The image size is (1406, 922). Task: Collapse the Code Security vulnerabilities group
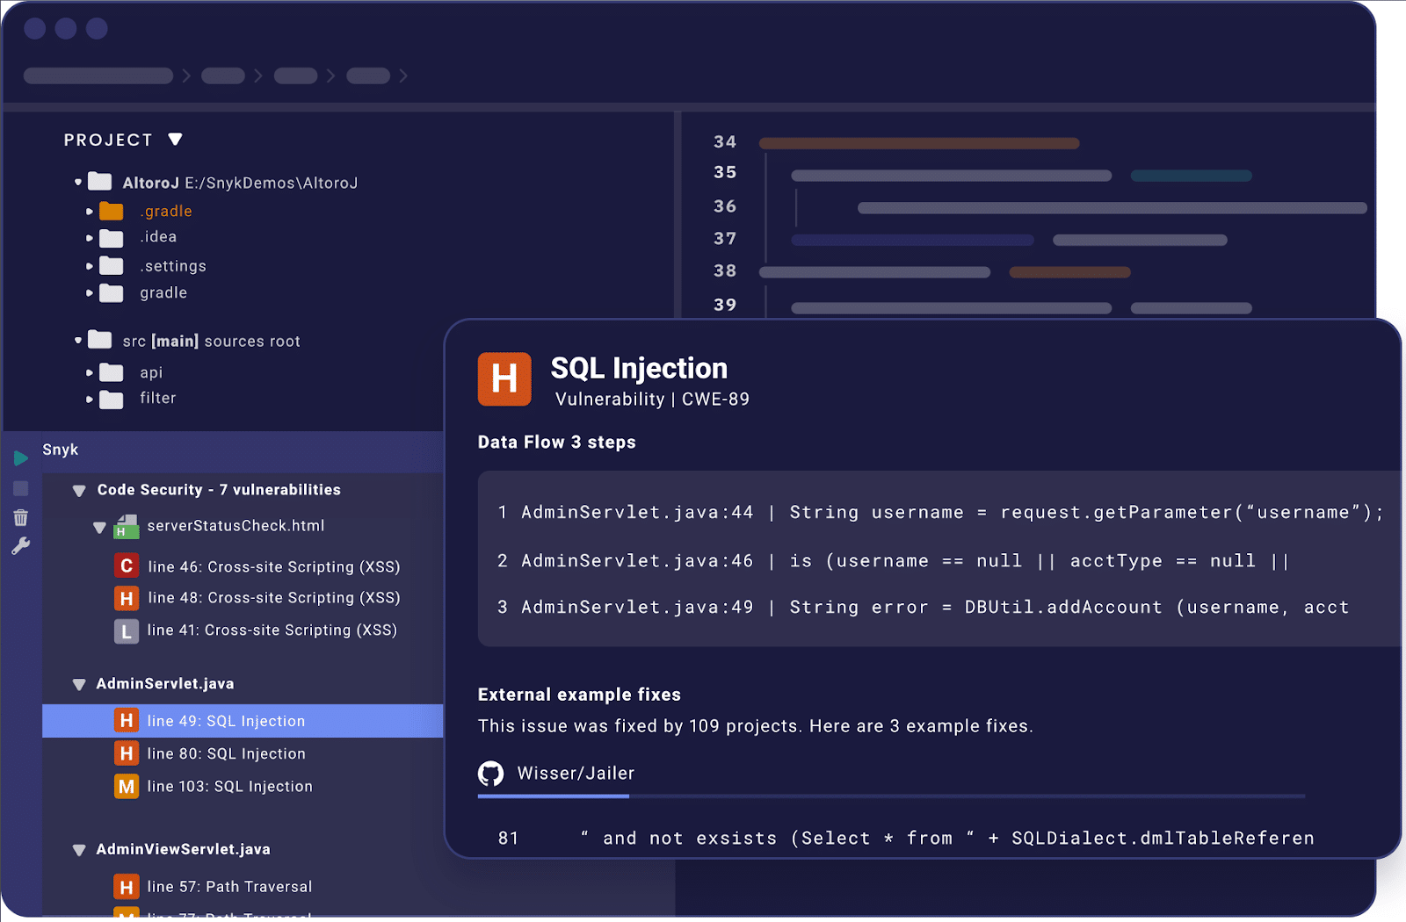click(79, 491)
